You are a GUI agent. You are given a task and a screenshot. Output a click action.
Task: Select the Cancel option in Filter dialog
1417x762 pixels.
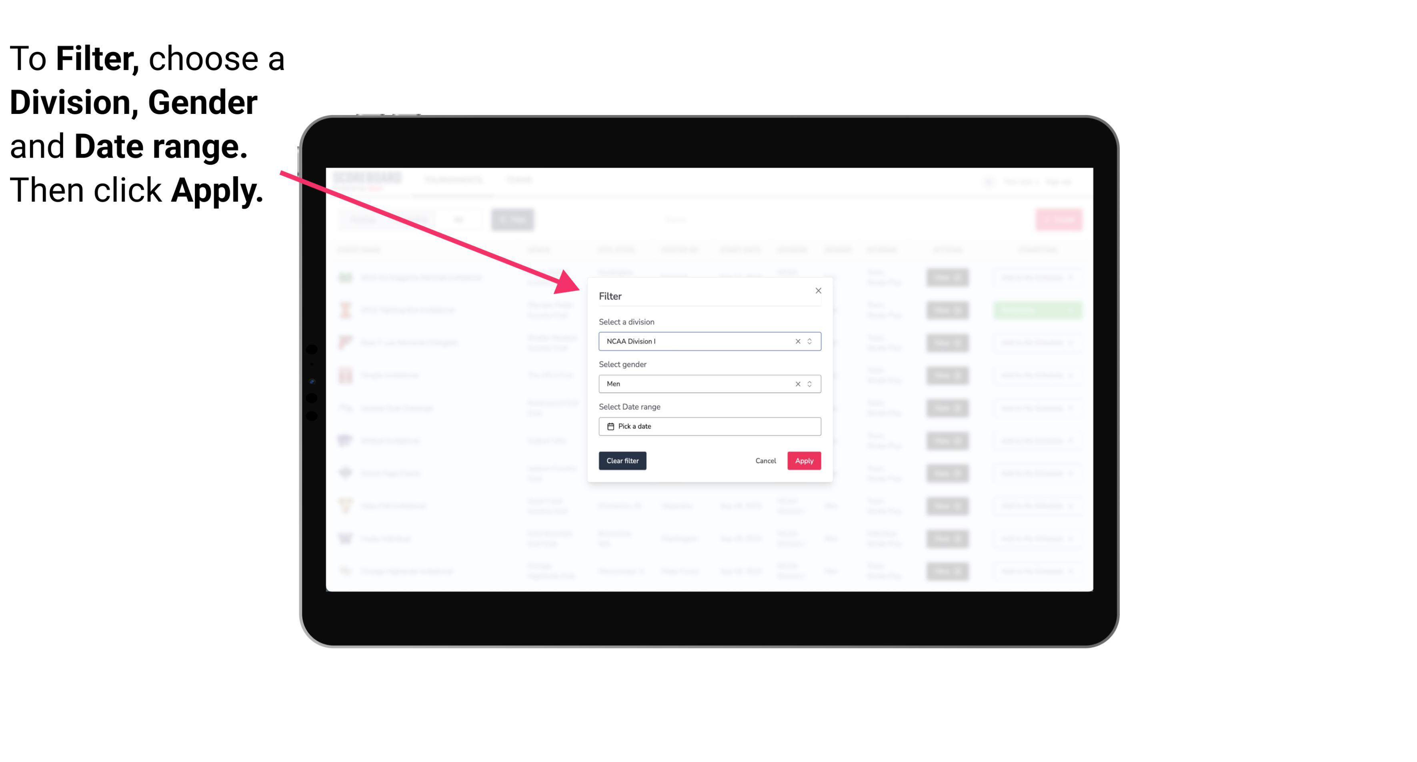click(x=766, y=461)
